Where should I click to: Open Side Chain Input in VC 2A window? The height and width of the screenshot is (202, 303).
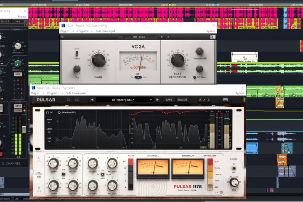pos(106,31)
